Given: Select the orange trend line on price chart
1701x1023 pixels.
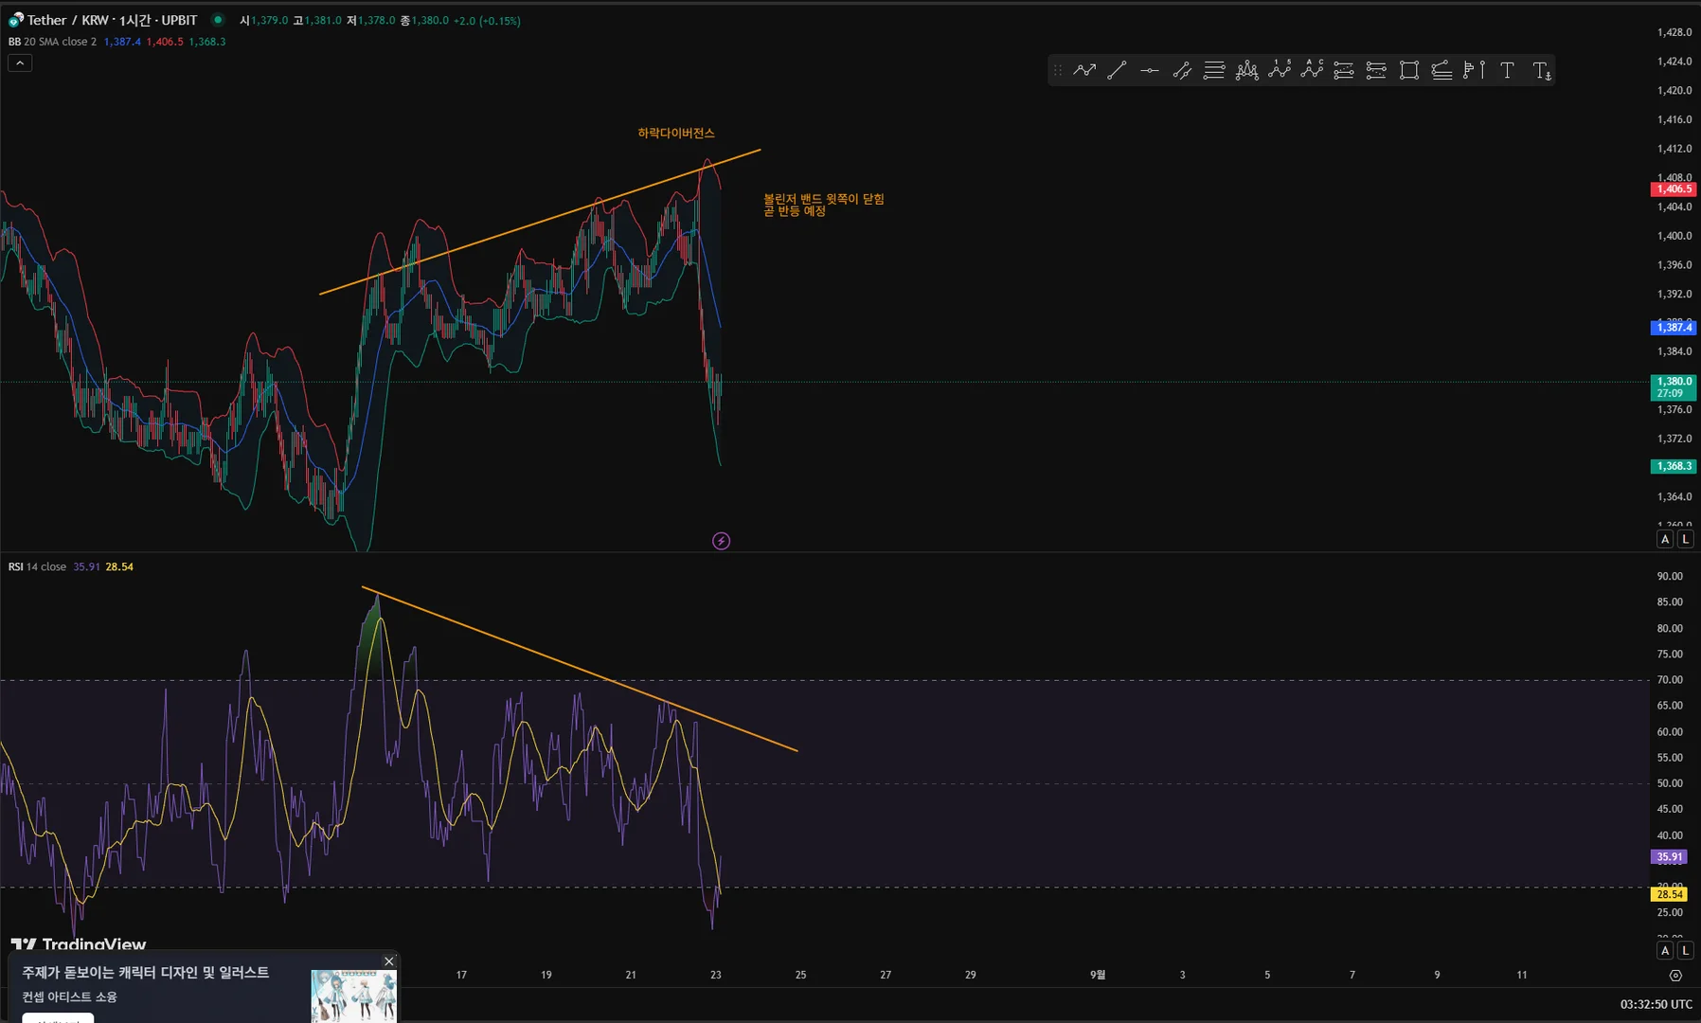Looking at the screenshot, I should 540,222.
